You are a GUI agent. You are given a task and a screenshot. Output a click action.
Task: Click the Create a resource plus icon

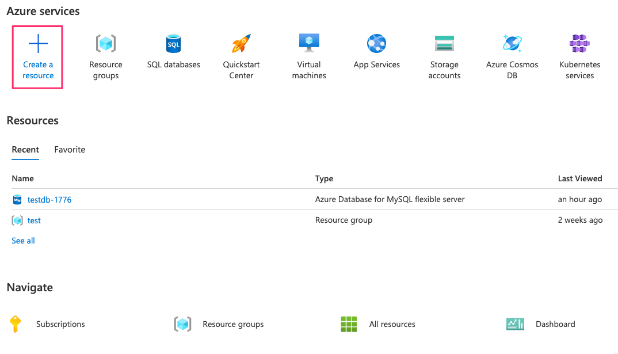tap(37, 43)
